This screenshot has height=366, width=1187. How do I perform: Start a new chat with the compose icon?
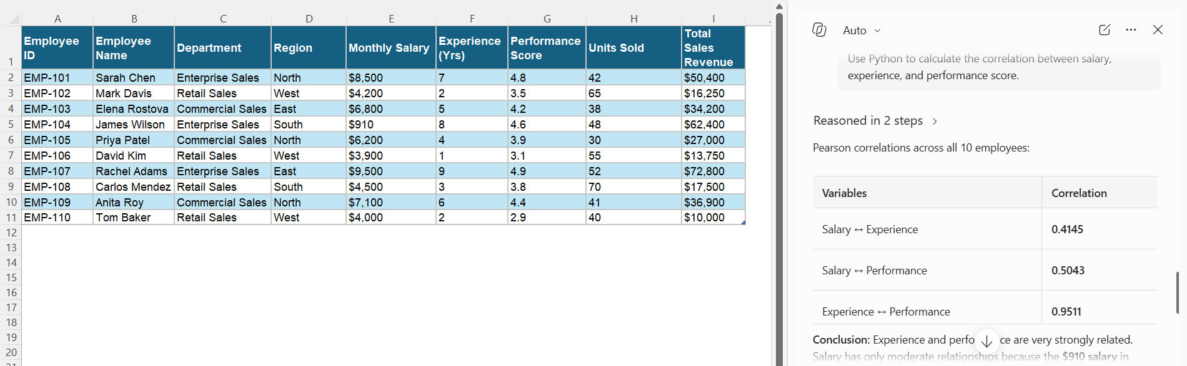(x=1105, y=30)
